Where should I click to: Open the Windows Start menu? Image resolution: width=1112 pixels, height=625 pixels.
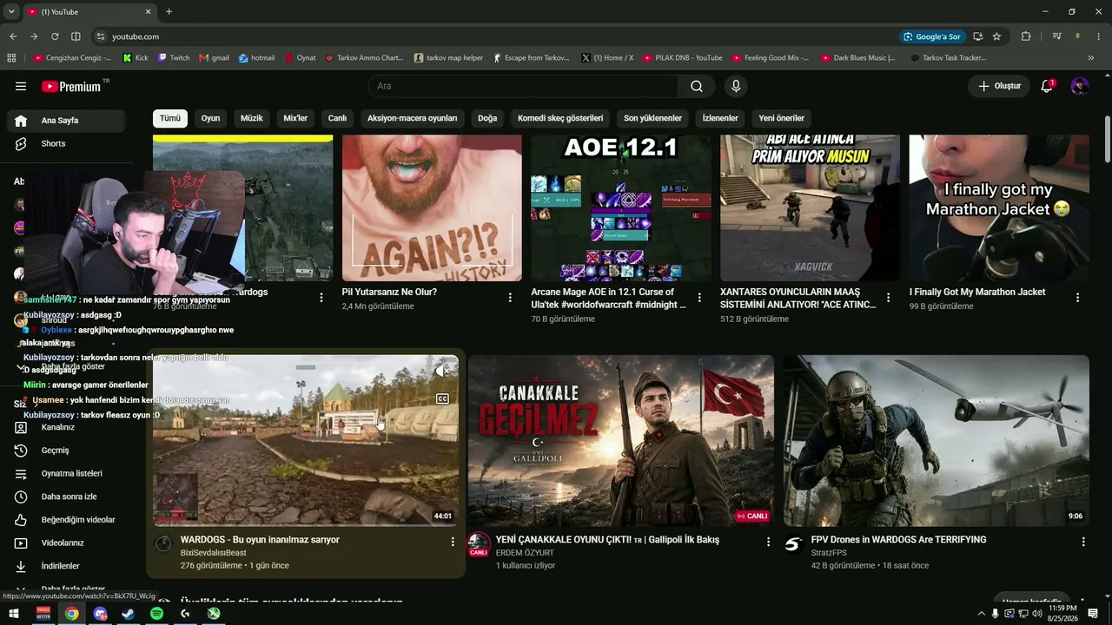(x=14, y=614)
